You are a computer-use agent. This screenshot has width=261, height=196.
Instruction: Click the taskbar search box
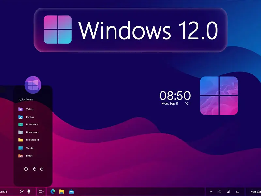click(18, 192)
